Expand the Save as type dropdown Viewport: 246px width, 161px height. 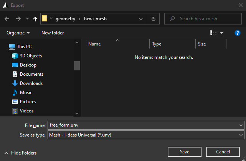pyautogui.click(x=241, y=135)
